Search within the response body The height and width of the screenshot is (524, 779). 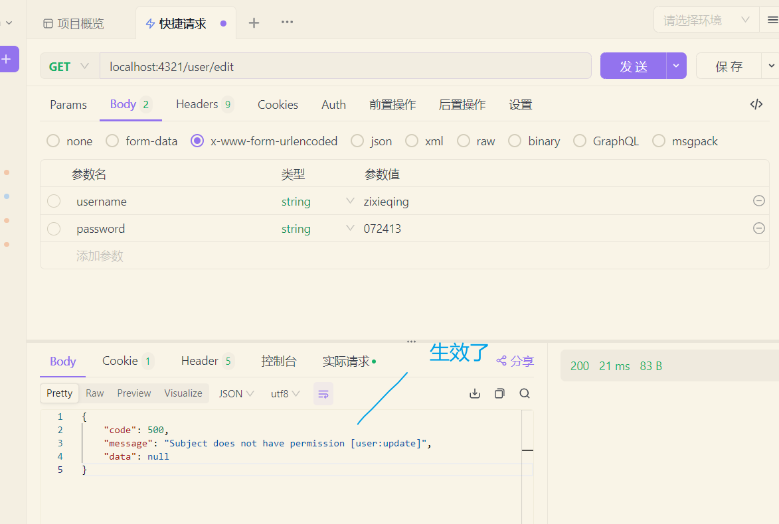click(x=525, y=393)
